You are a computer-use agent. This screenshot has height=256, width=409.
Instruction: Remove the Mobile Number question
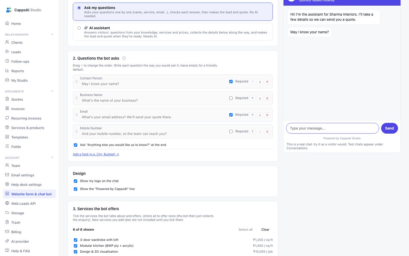pos(267,131)
